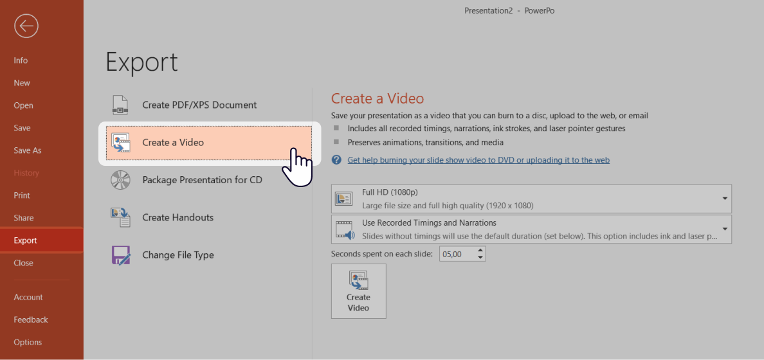Click the Create Video button
Image resolution: width=764 pixels, height=360 pixels.
click(x=359, y=291)
